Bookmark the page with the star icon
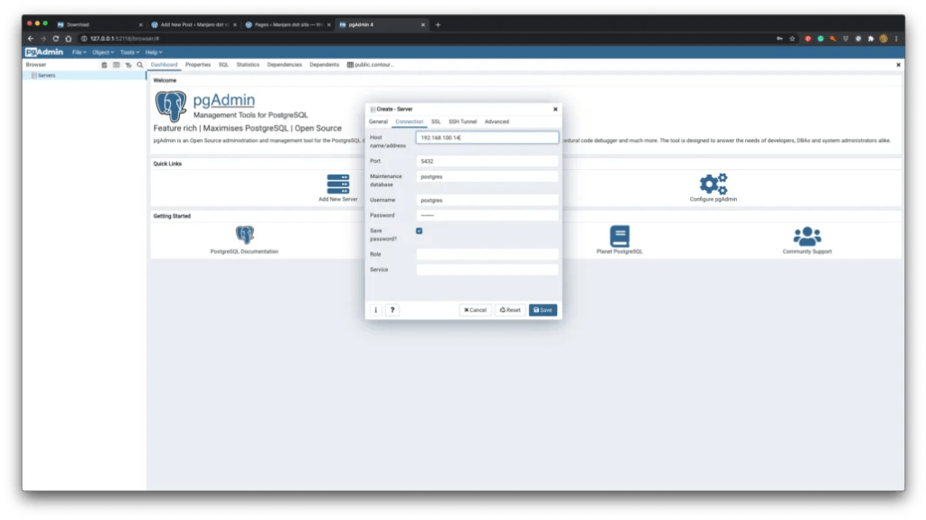This screenshot has height=520, width=926. 792,38
